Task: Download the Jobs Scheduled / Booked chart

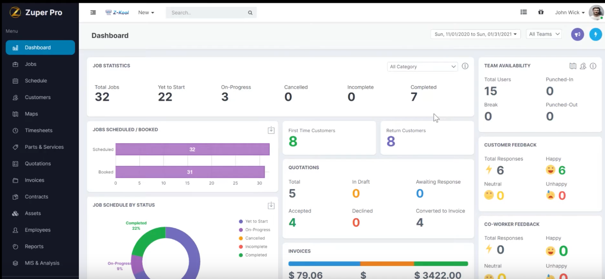Action: pyautogui.click(x=271, y=130)
